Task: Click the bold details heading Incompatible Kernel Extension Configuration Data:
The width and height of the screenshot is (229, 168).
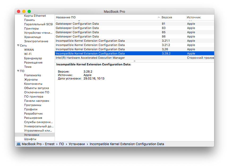Action: click(x=94, y=64)
